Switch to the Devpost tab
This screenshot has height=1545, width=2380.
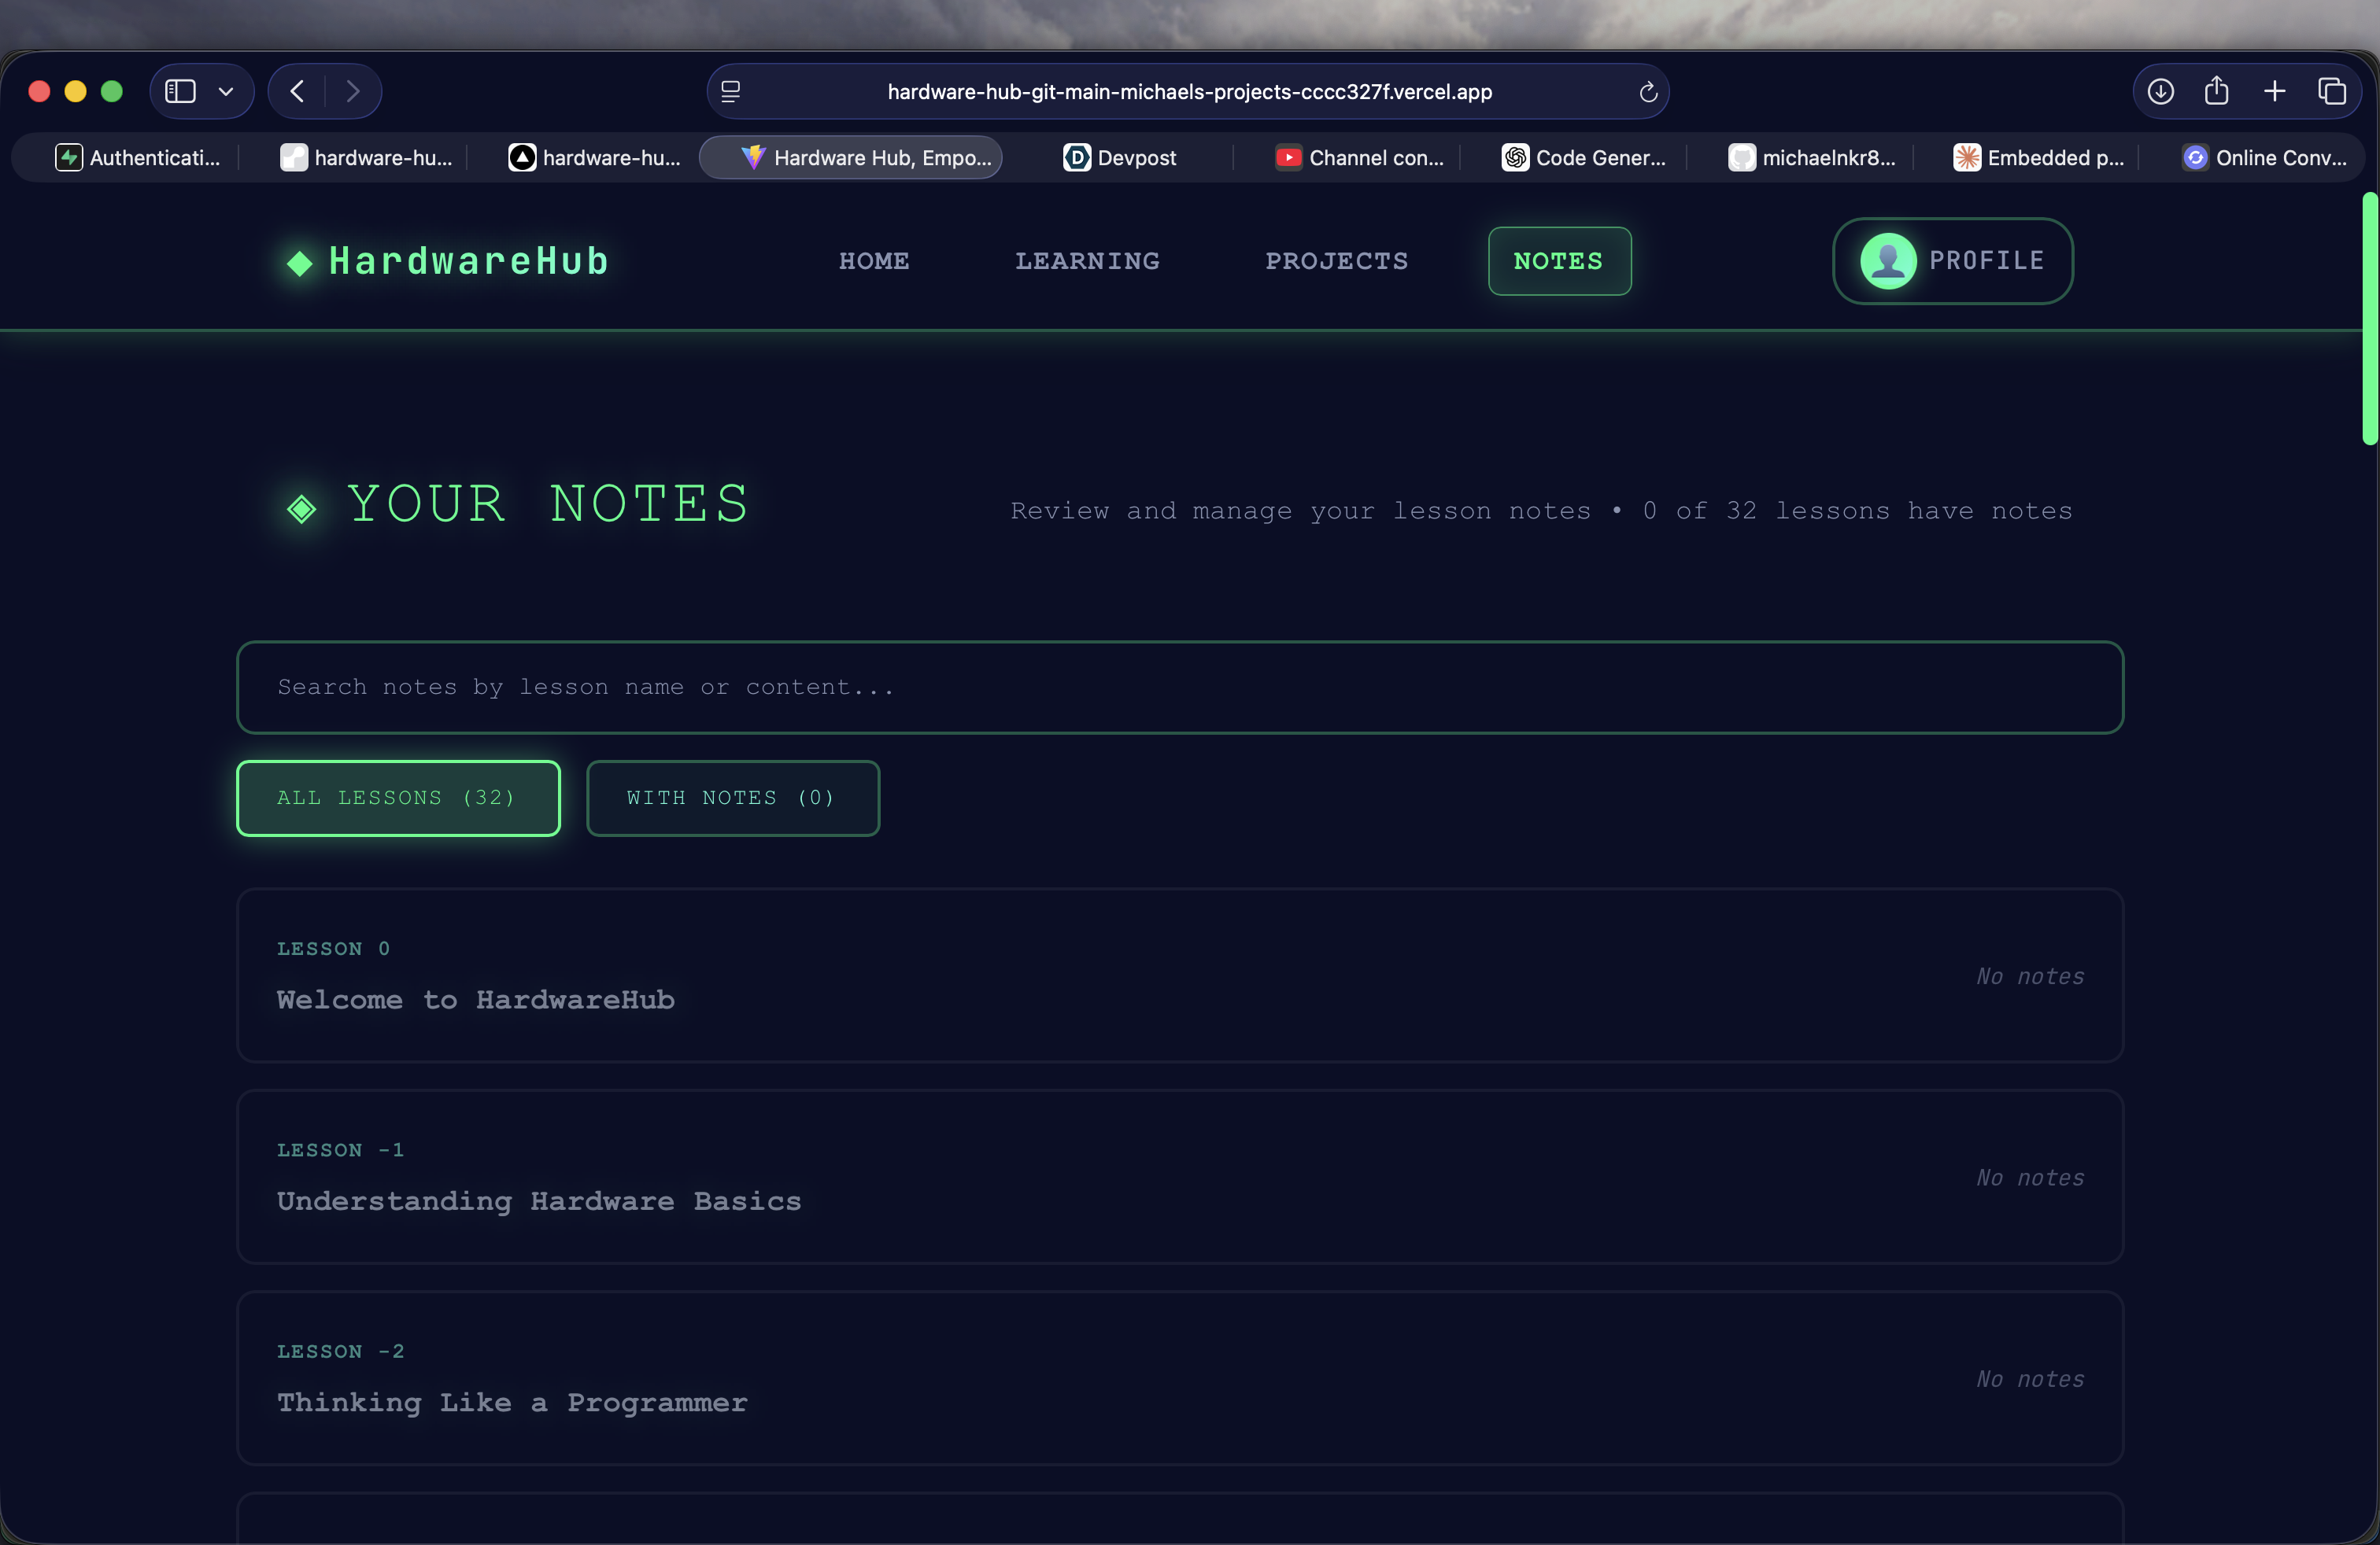[x=1120, y=158]
